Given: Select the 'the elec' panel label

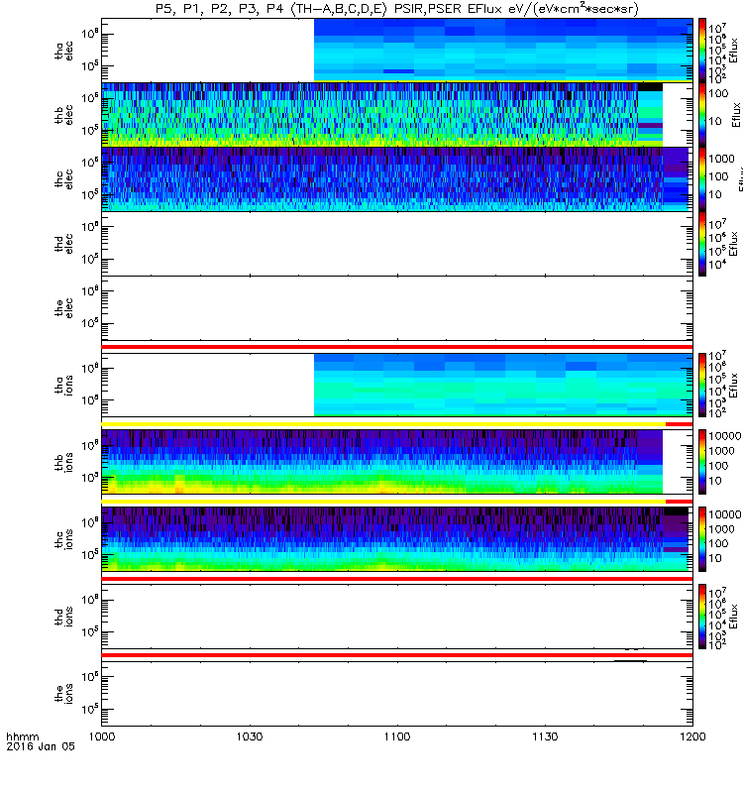Looking at the screenshot, I should click(x=64, y=308).
